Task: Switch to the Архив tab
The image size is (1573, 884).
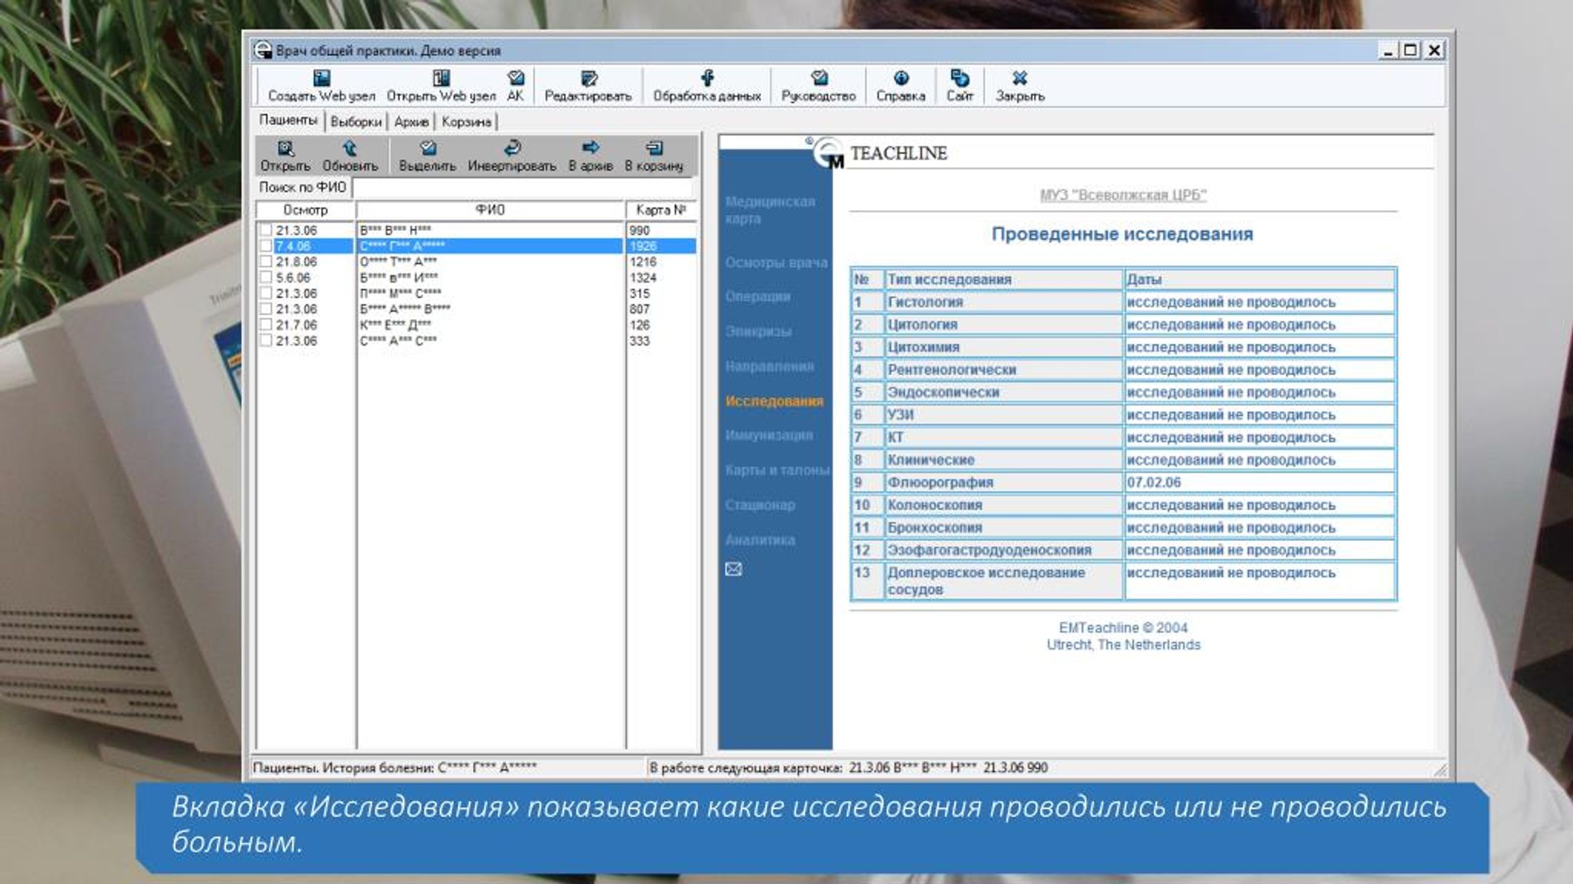Action: tap(411, 122)
